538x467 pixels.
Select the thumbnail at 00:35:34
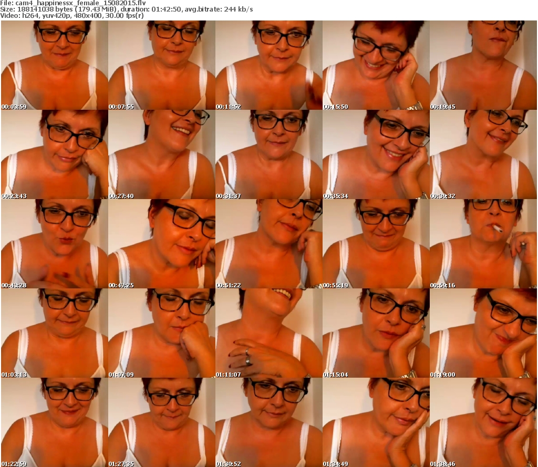(376, 154)
